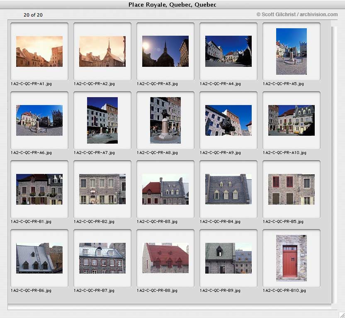Image resolution: width=345 pixels, height=318 pixels.
Task: Click filename label 1A2-C-QC-PR-B8.jpg
Action: [x=157, y=291]
